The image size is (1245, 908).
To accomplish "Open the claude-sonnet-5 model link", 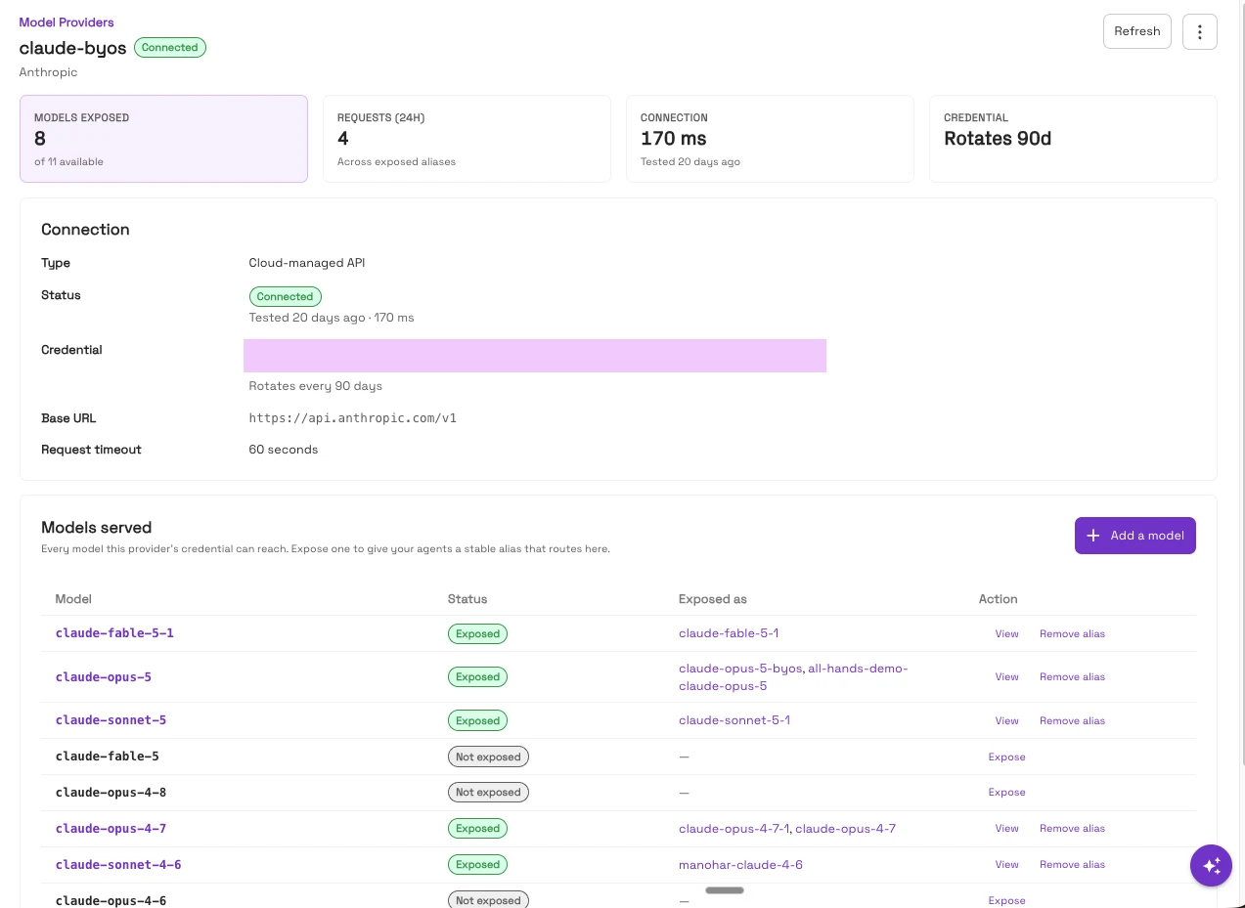I will (111, 720).
